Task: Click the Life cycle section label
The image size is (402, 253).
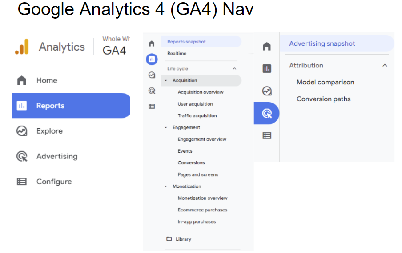Action: click(178, 68)
